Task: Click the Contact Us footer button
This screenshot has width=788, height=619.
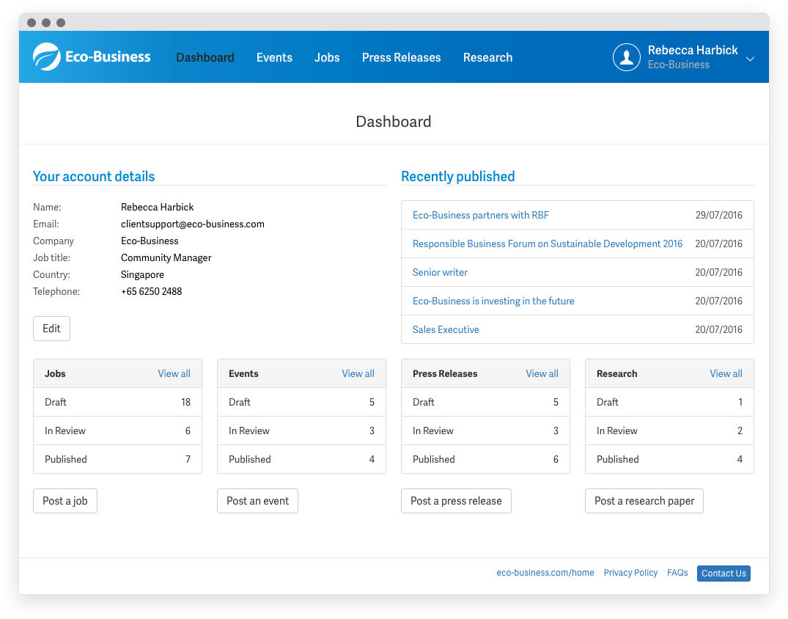Action: (x=723, y=574)
